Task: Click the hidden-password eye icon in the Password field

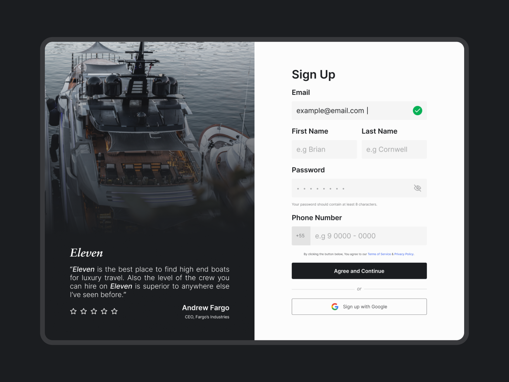Action: [418, 188]
